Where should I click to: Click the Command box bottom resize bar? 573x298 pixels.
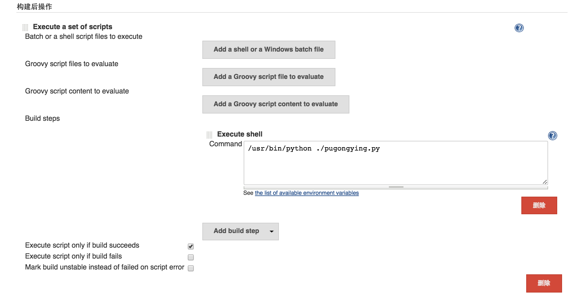tap(396, 187)
